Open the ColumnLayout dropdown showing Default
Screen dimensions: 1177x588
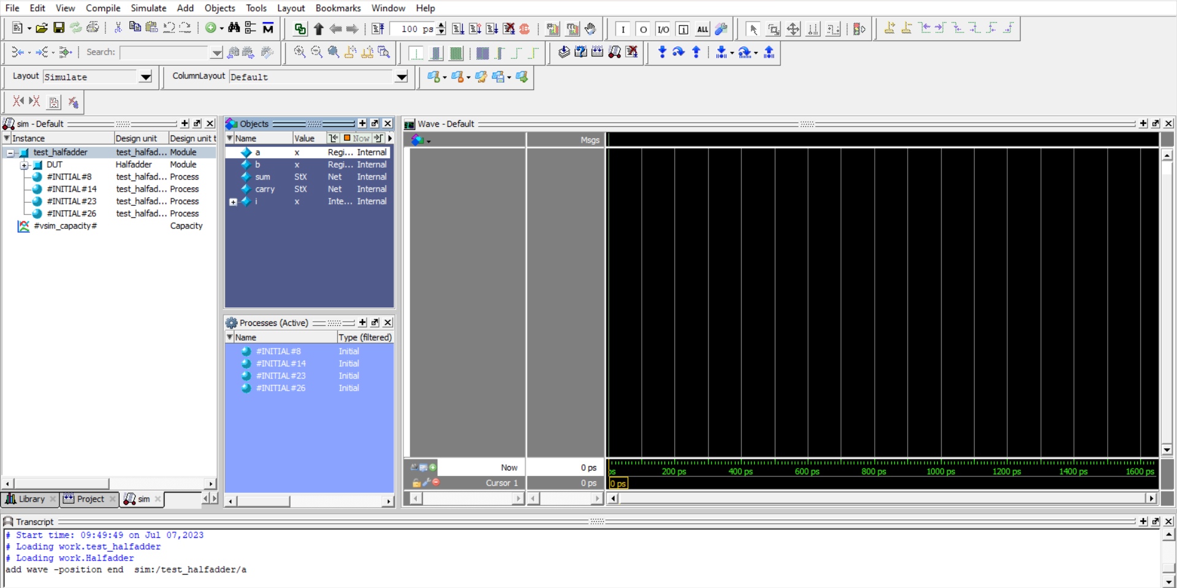click(400, 77)
